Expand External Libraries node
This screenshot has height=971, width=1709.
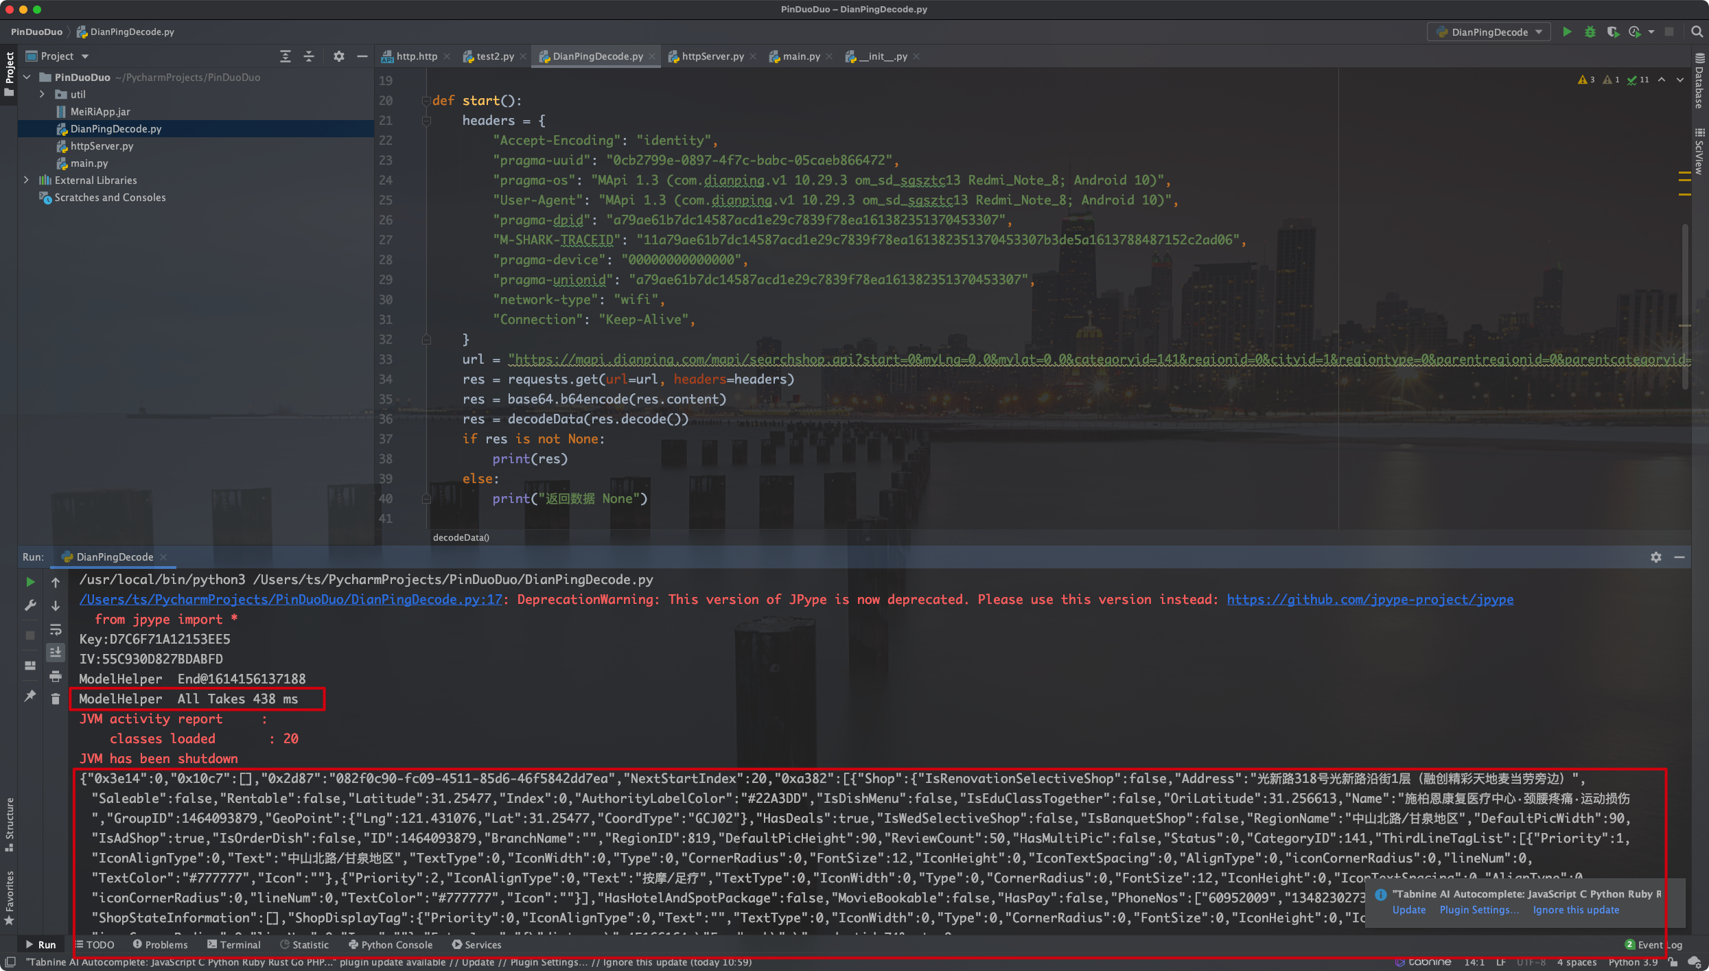pyautogui.click(x=27, y=180)
